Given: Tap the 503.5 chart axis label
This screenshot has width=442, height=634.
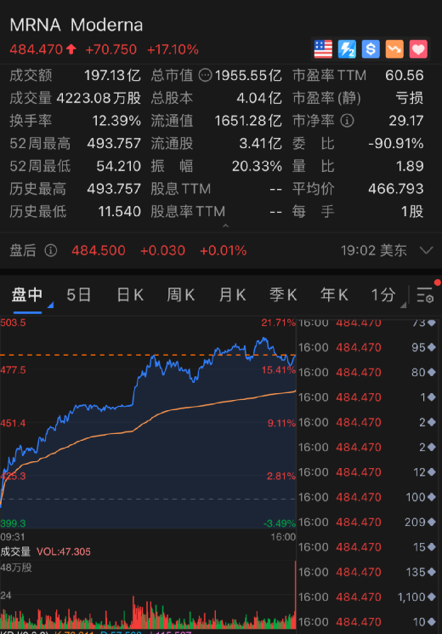Looking at the screenshot, I should [x=13, y=323].
